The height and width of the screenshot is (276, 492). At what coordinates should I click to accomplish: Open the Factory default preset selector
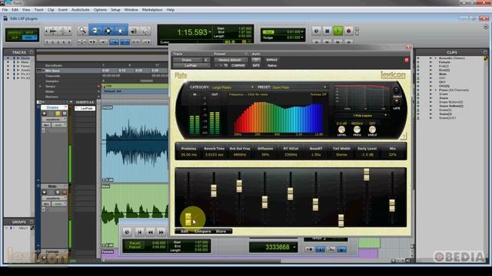pos(231,60)
